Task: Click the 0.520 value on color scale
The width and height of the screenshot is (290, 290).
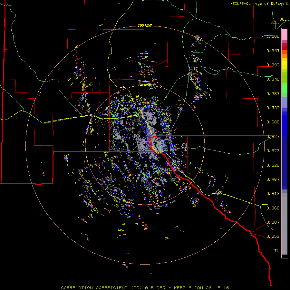Action: 273,165
